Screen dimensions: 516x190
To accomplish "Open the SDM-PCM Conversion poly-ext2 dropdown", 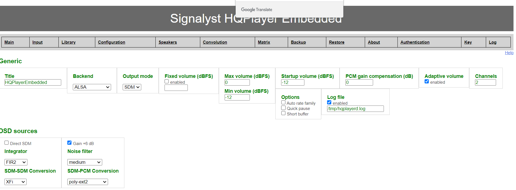I will [x=88, y=182].
